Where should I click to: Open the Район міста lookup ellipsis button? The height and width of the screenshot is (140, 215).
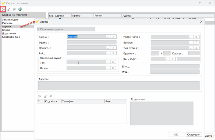191,37
